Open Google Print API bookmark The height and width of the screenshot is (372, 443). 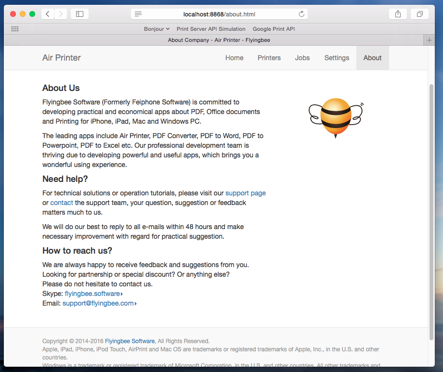coord(274,29)
